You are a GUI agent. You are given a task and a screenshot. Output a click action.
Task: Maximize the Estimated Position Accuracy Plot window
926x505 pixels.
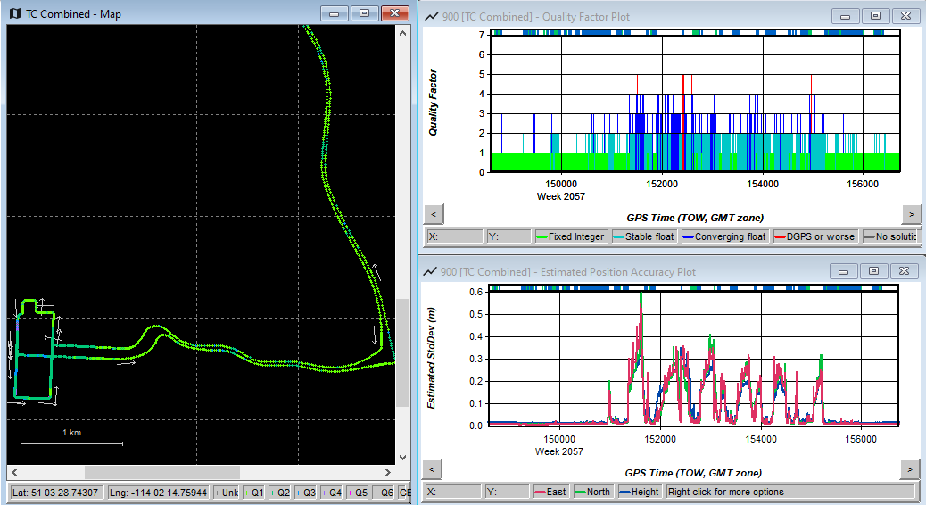pos(873,272)
